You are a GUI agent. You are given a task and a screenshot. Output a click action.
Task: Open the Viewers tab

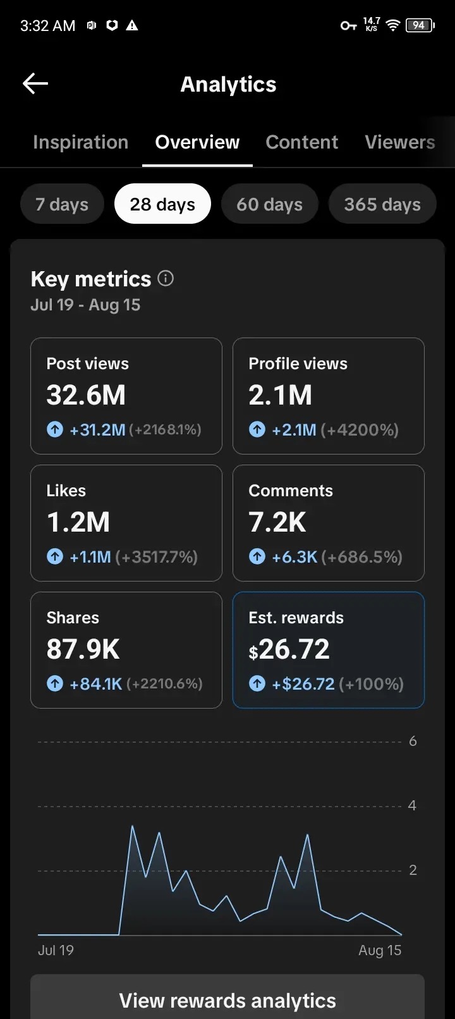400,142
